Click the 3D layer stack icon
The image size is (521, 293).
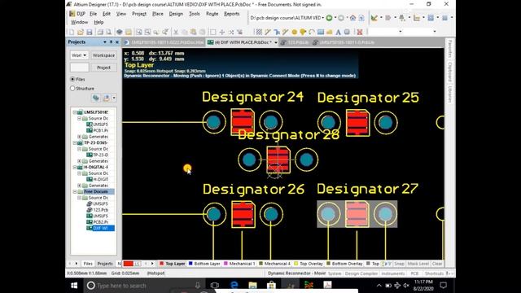[x=120, y=33]
